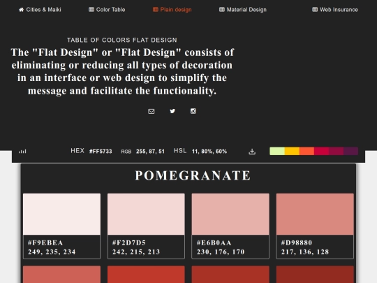This screenshot has height=283, width=377.
Task: Click the HEX value #FF5733
Action: 101,152
